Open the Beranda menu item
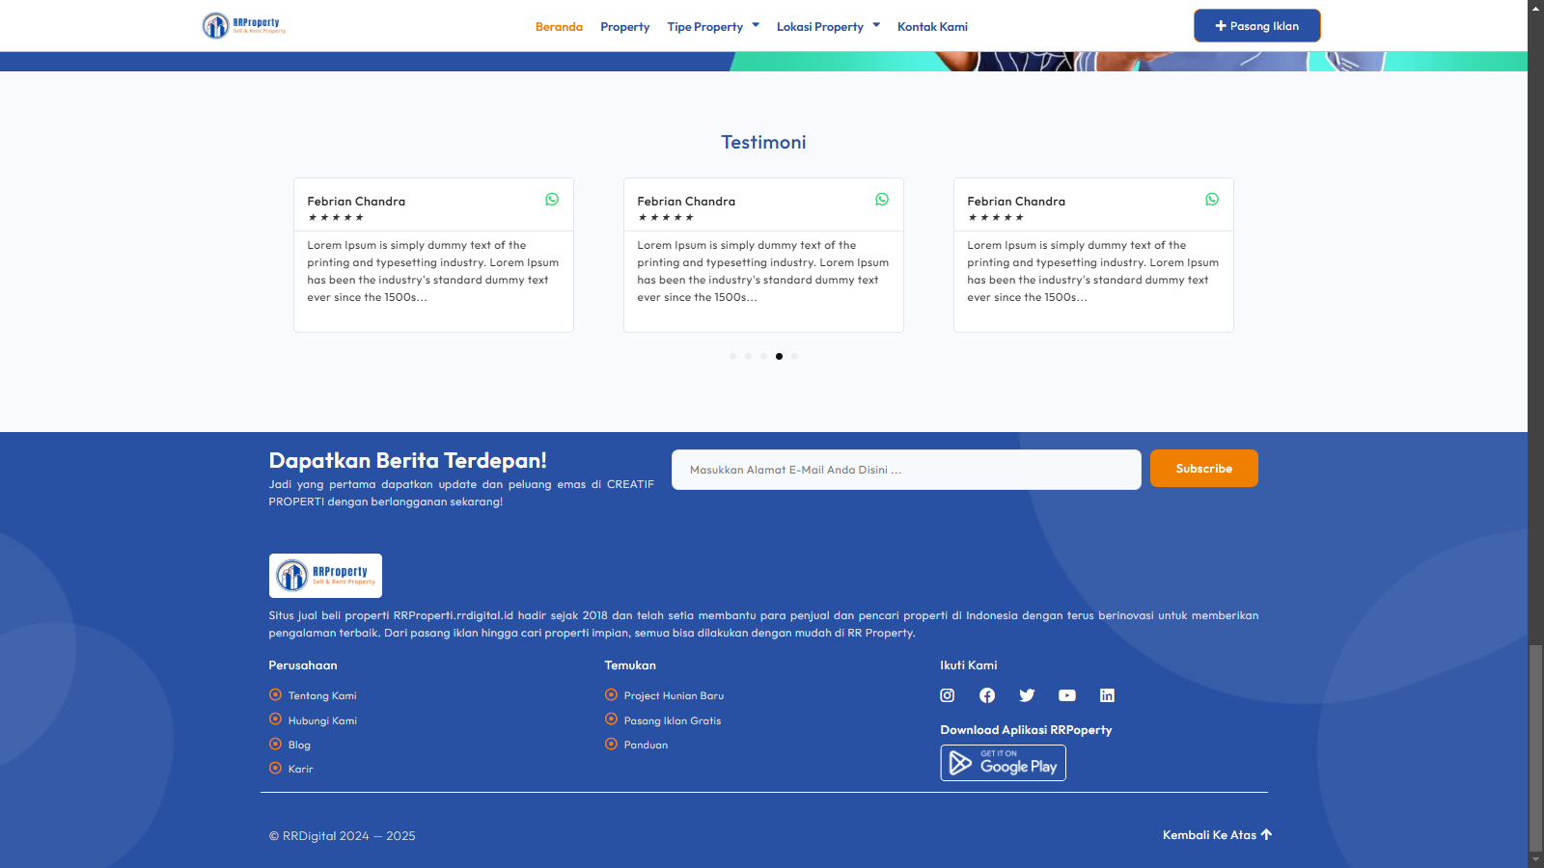The height and width of the screenshot is (868, 1544). [560, 26]
